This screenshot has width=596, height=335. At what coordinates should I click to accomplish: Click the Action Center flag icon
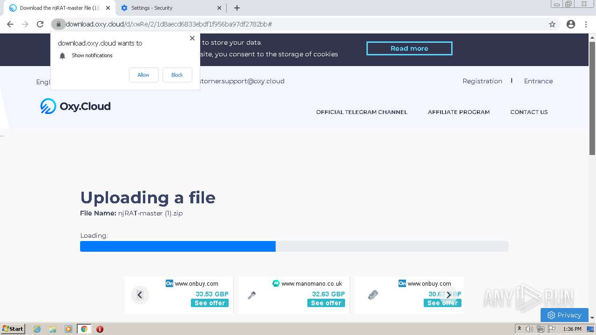(552, 329)
